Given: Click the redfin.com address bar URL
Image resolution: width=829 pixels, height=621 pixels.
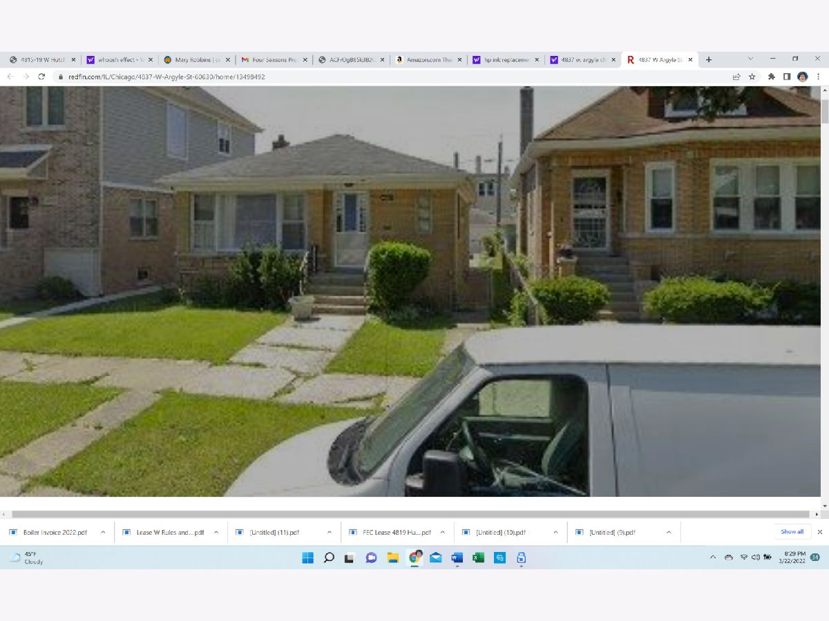Looking at the screenshot, I should [166, 77].
